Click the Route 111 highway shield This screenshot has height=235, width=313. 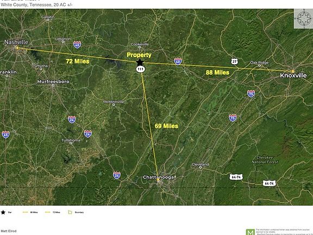coord(141,69)
